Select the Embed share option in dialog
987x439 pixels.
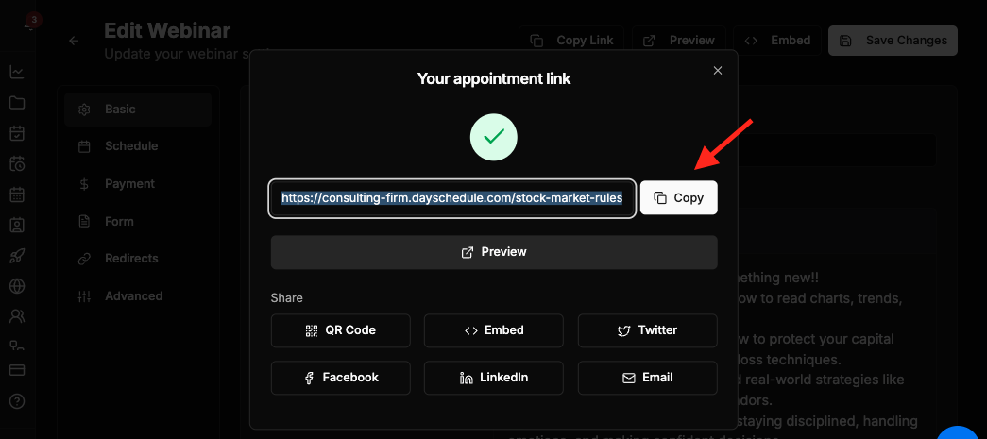click(493, 330)
